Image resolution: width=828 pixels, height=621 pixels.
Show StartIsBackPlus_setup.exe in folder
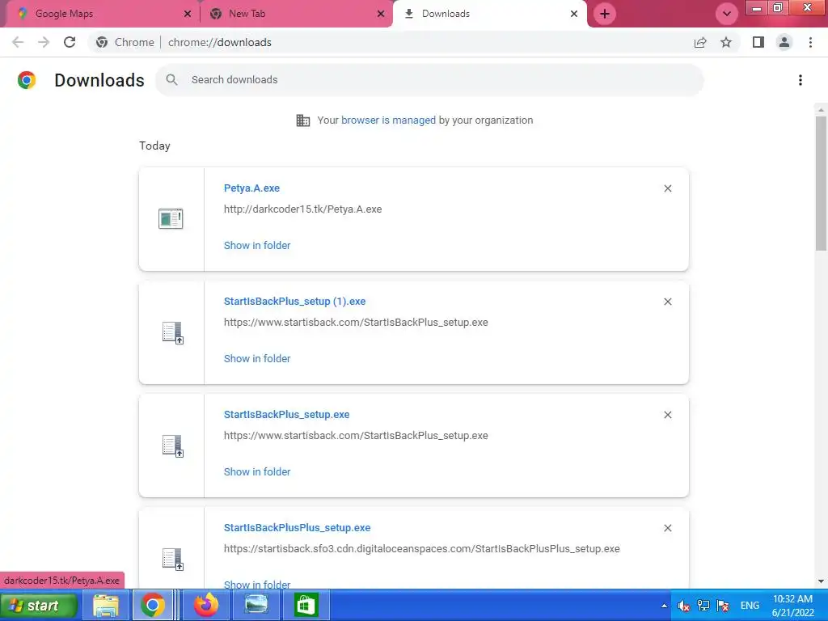[x=257, y=472]
